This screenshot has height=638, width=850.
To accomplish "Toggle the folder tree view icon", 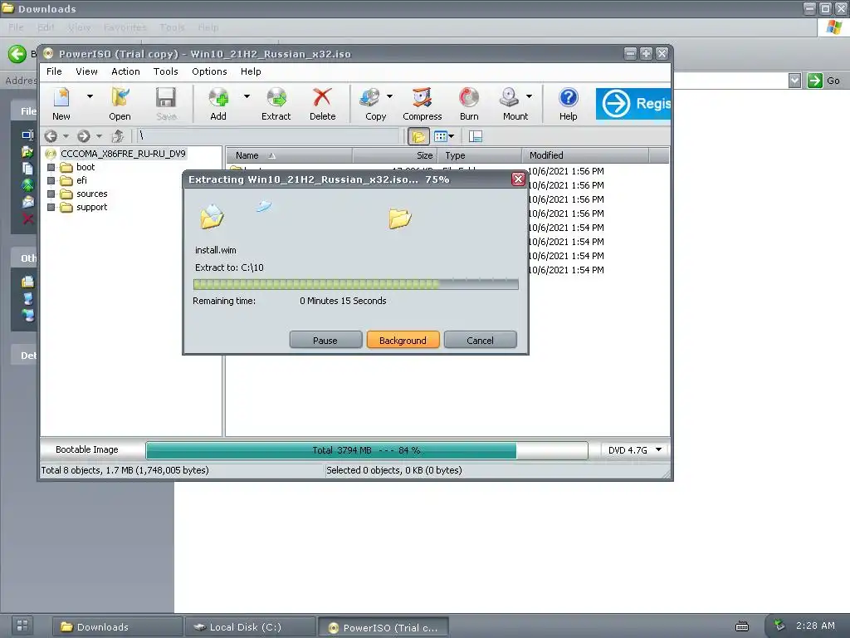I will tap(418, 137).
